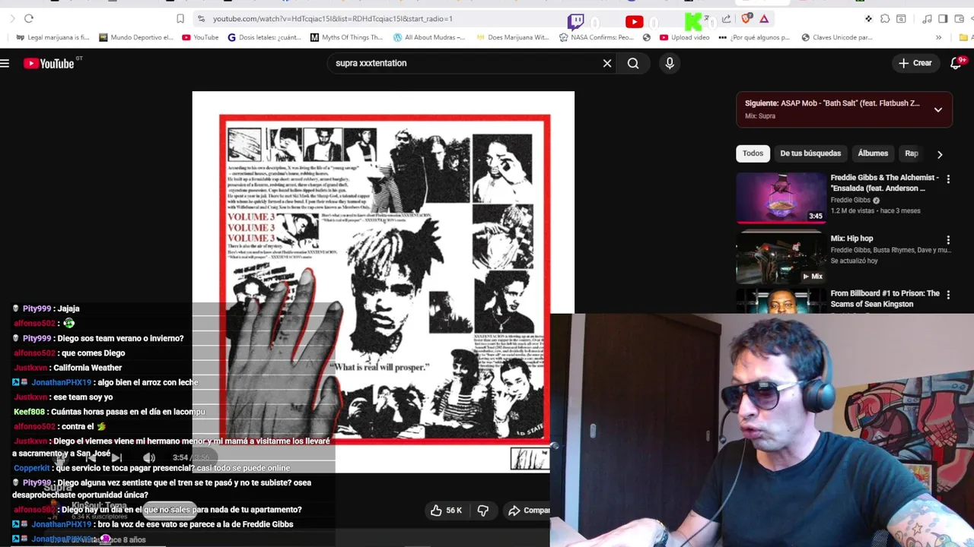Viewport: 974px width, 547px height.
Task: Click the bookmark icon left of the address bar
Action: (180, 18)
